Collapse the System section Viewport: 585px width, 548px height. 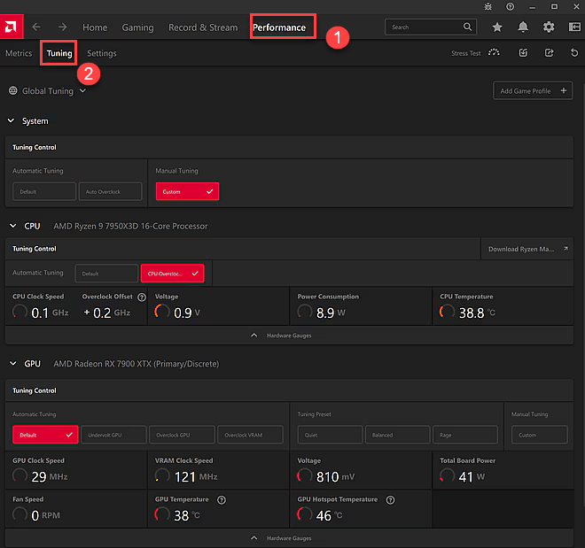point(12,121)
